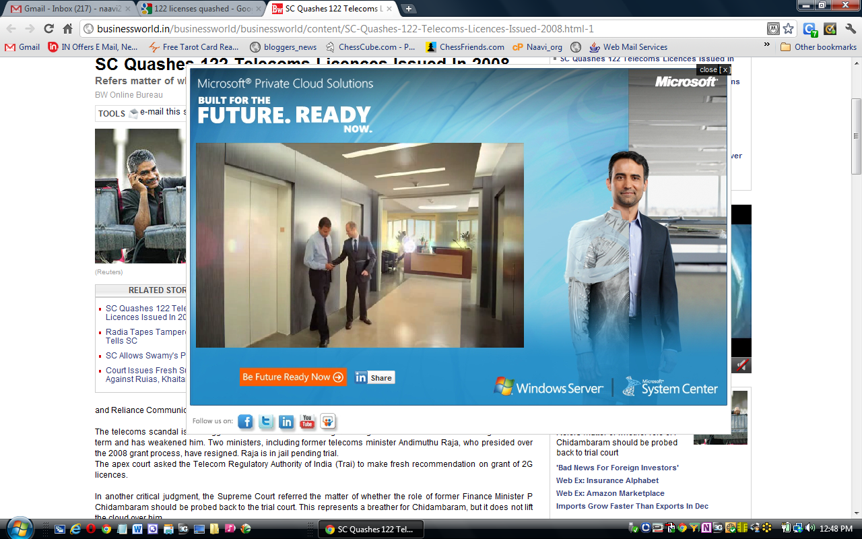
Task: Open the blue shield extension icon in address bar
Action: click(x=773, y=28)
